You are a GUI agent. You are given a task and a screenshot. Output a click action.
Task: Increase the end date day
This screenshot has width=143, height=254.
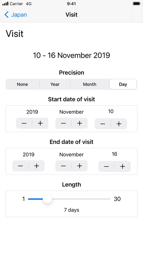point(123,166)
